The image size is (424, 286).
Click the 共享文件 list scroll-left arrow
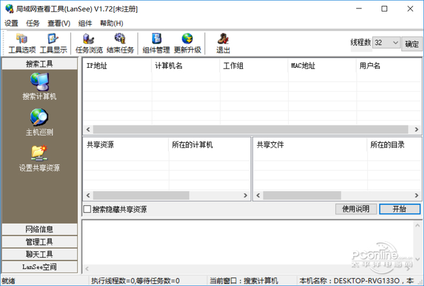tap(258, 195)
